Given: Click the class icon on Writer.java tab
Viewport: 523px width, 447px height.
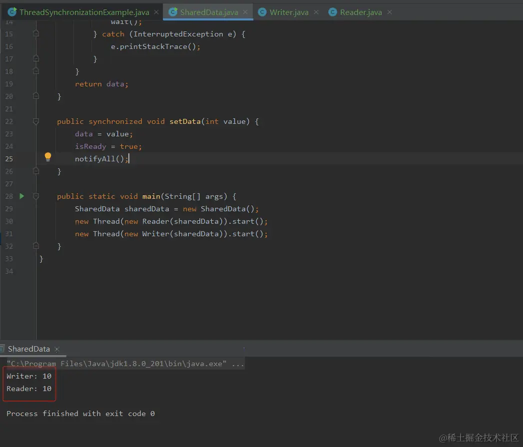Looking at the screenshot, I should 262,12.
